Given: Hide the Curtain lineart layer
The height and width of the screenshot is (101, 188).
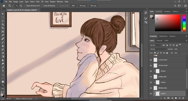Looking at the screenshot, I should 151,60.
